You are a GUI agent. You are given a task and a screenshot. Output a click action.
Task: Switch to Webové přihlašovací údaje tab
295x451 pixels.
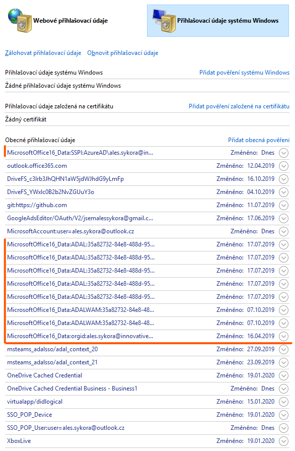click(x=70, y=21)
